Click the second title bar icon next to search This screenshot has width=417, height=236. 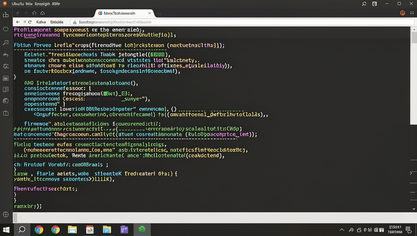tap(375, 4)
